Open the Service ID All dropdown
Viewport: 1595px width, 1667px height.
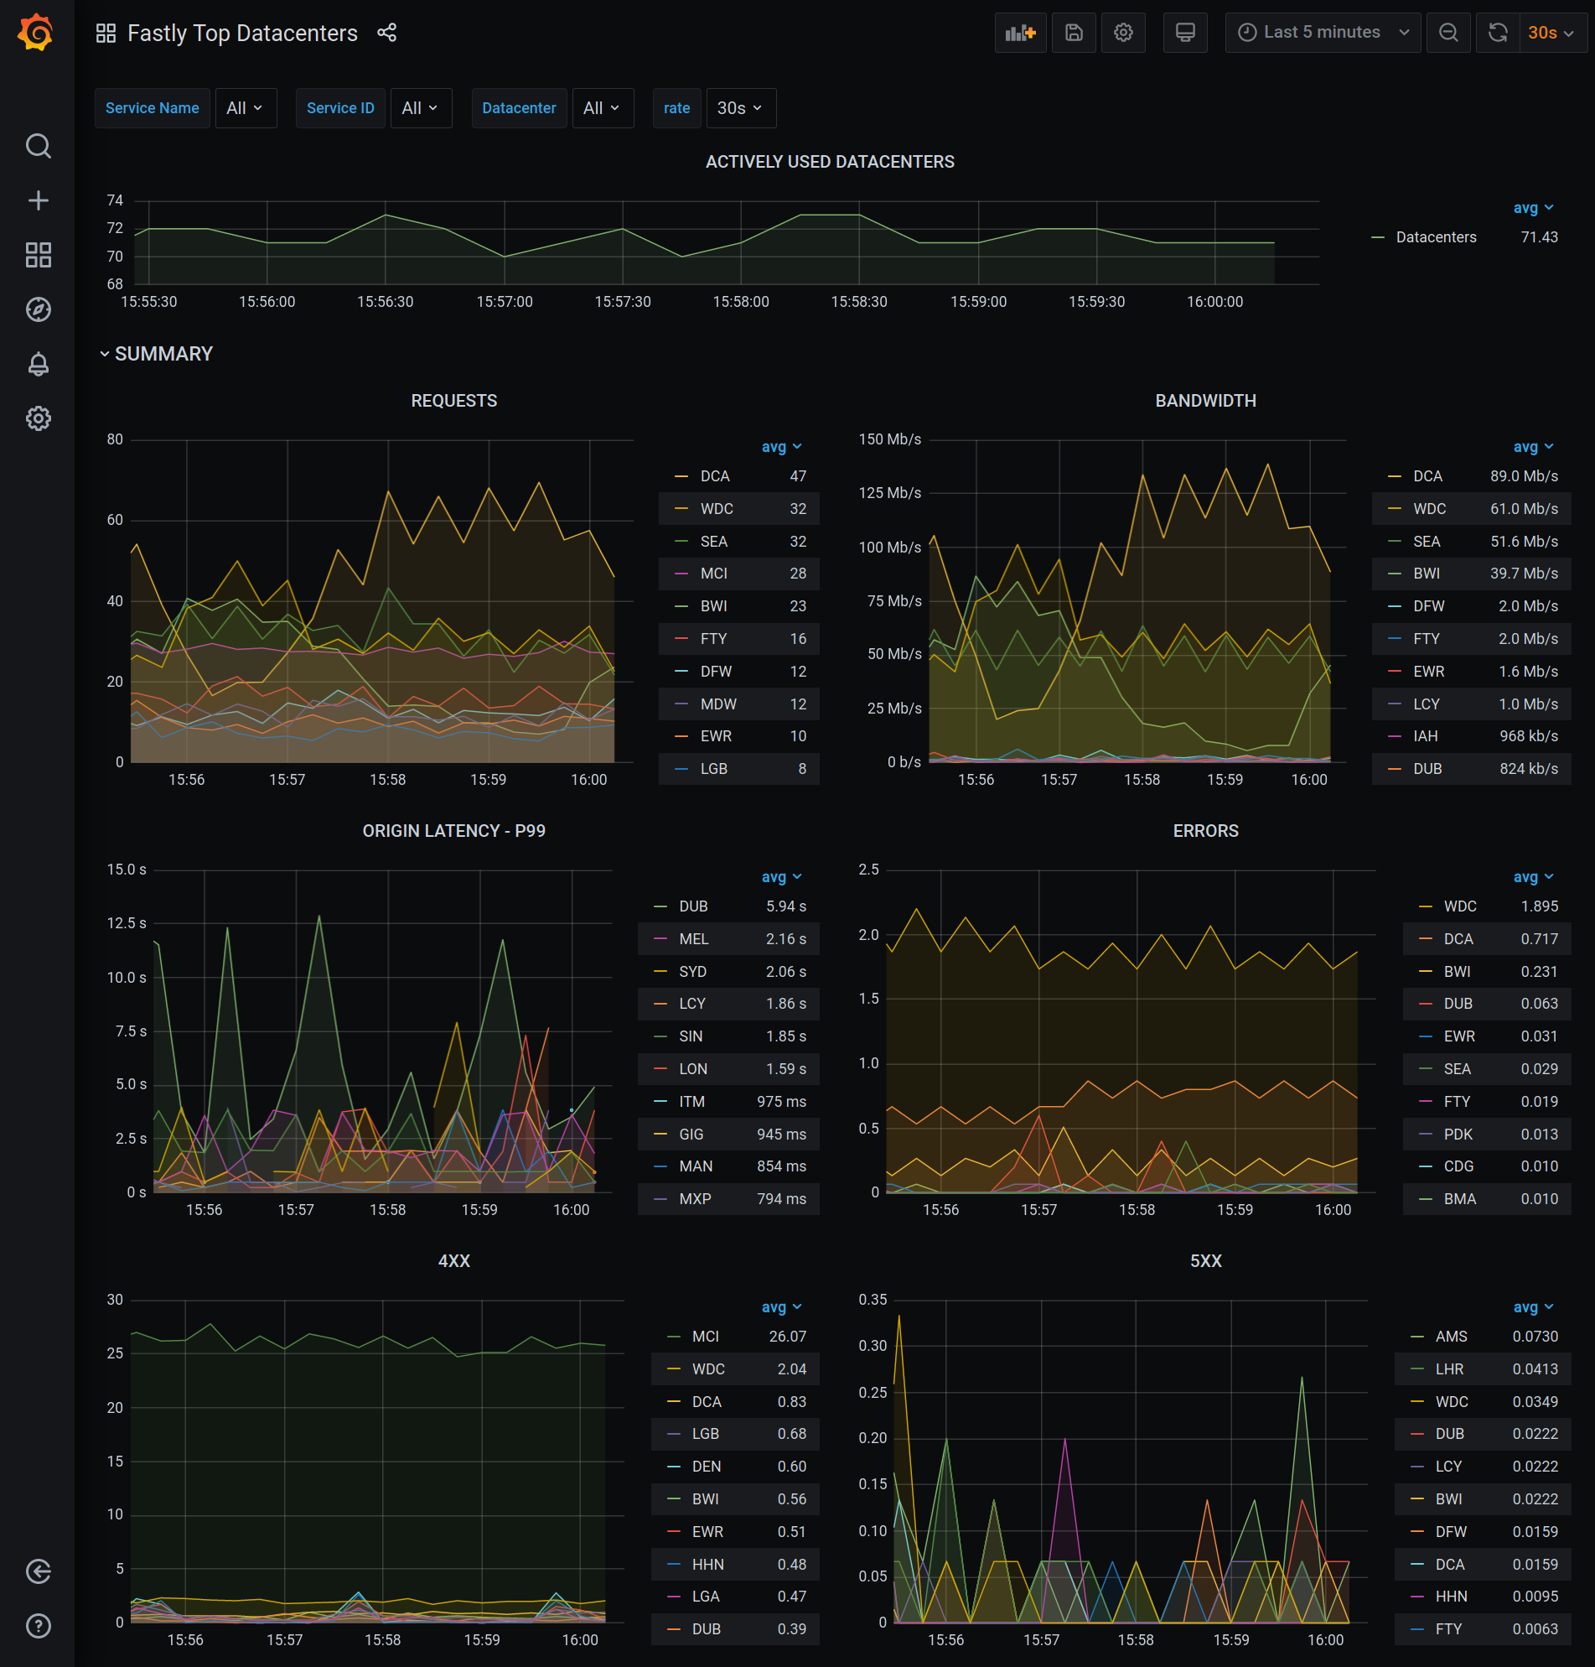pos(421,108)
